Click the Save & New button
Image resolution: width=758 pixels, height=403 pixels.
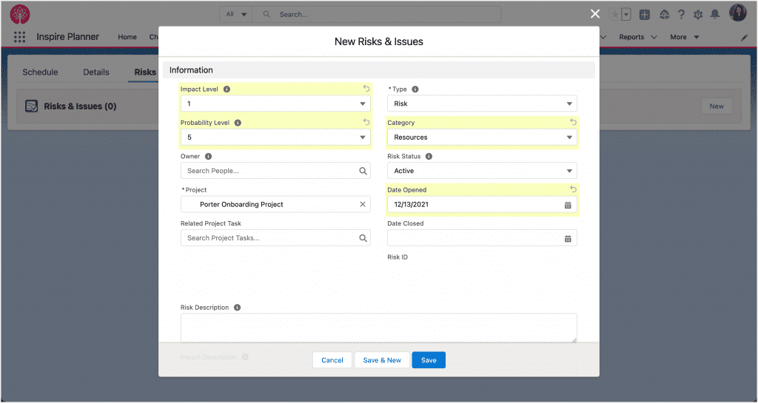(382, 360)
